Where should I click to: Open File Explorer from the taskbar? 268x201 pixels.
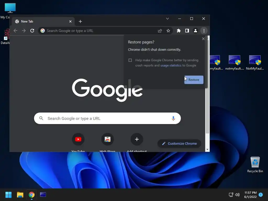(x=20, y=195)
